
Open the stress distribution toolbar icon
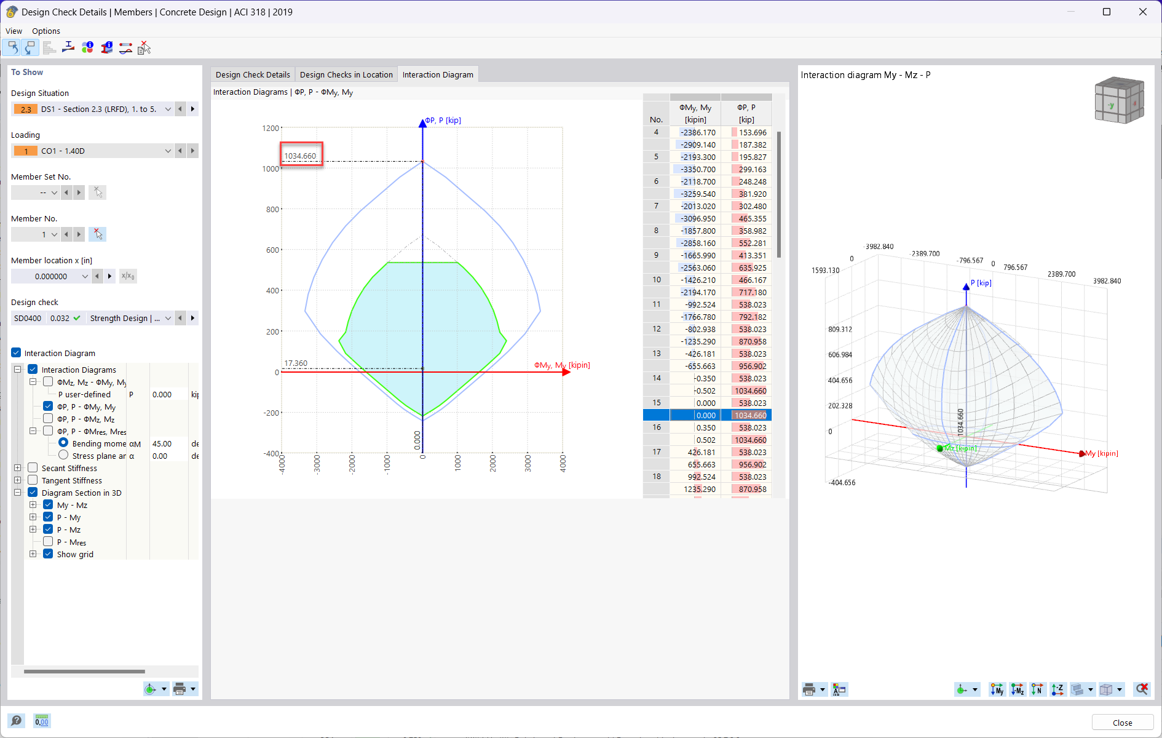coord(68,47)
